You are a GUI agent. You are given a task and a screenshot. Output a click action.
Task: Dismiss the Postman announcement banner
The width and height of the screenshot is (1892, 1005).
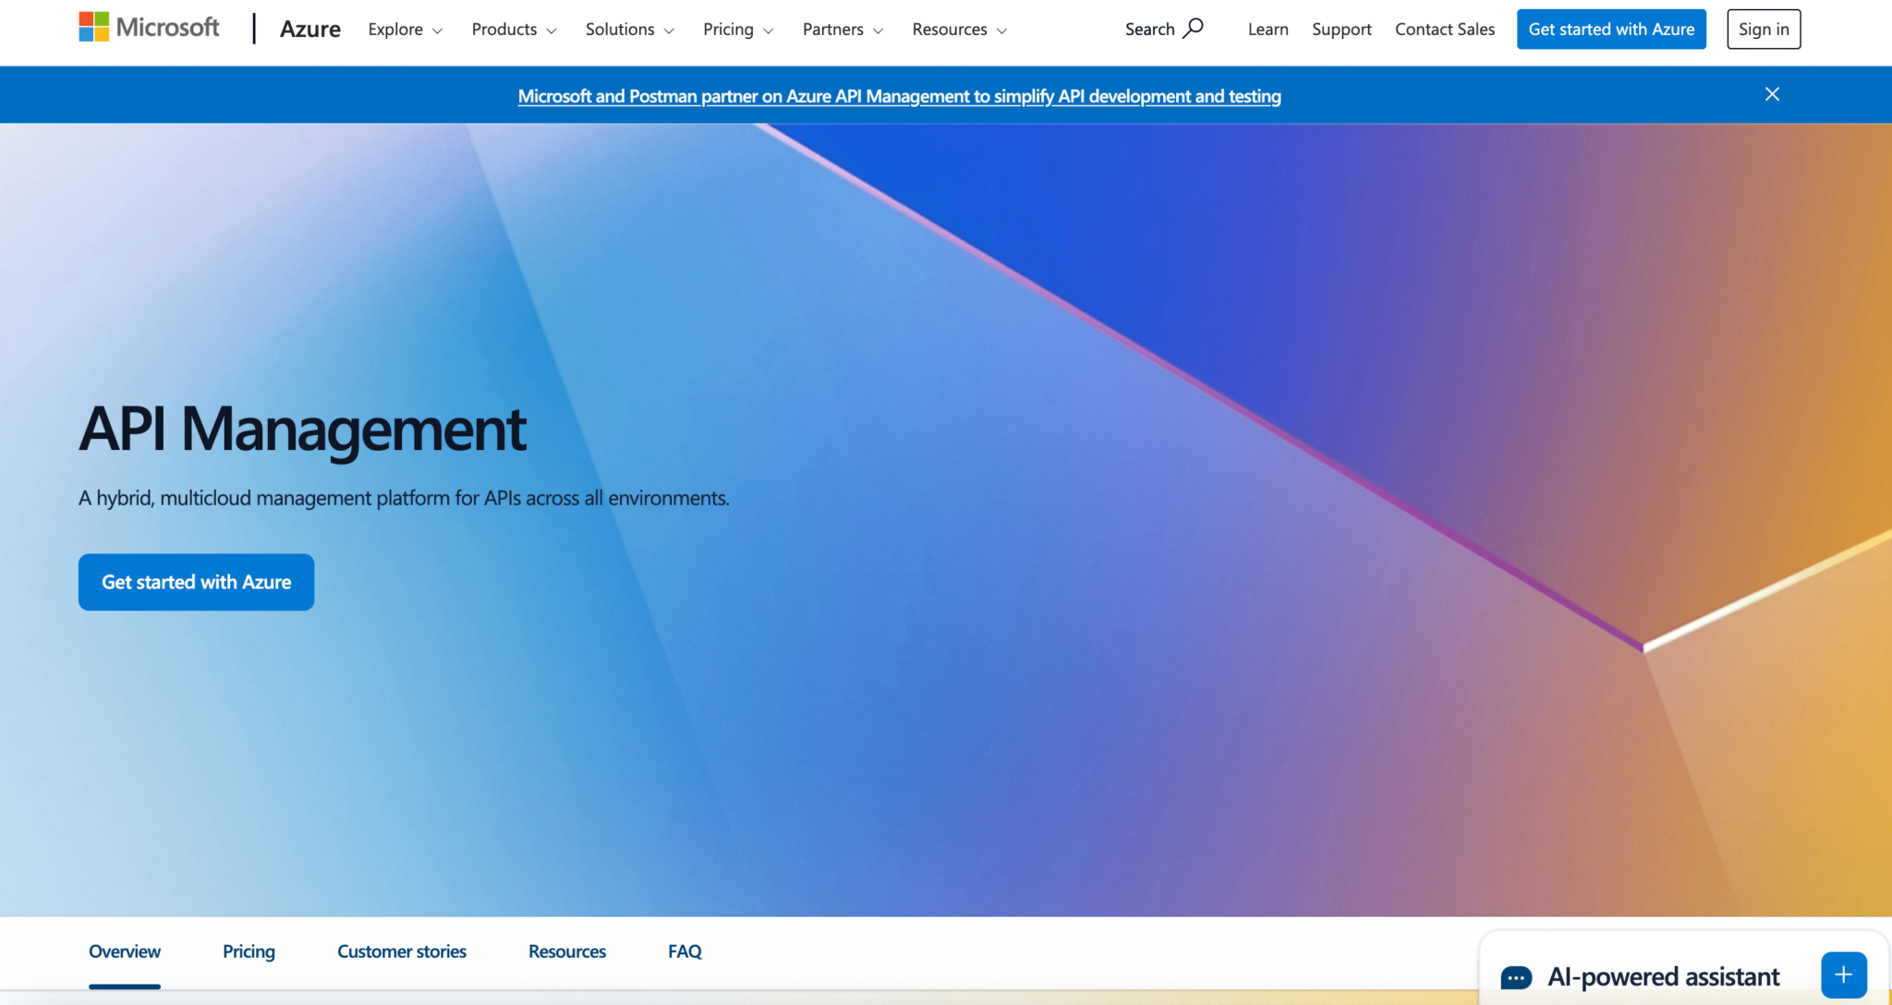coord(1772,94)
